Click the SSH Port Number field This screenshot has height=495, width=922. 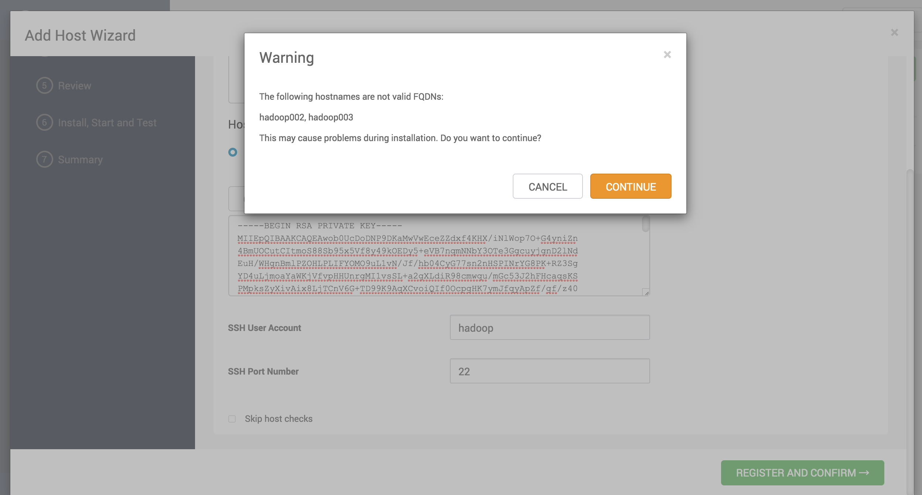click(x=550, y=371)
